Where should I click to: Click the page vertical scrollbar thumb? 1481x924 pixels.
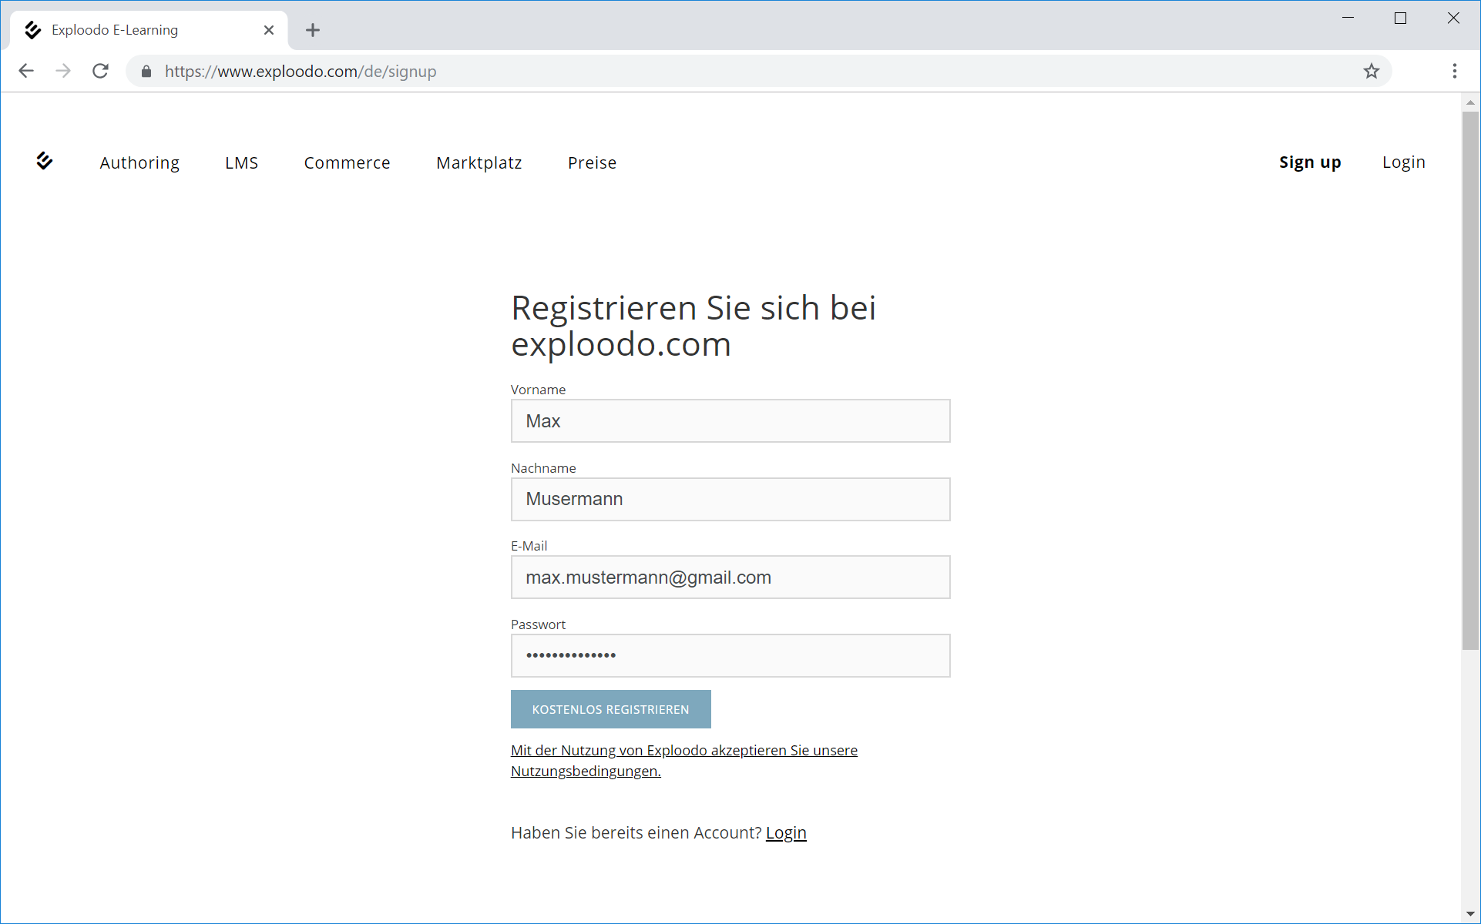coord(1470,381)
